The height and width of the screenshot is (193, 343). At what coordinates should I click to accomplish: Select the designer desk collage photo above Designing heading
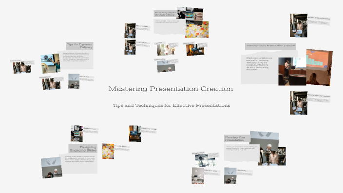pyautogui.click(x=76, y=134)
